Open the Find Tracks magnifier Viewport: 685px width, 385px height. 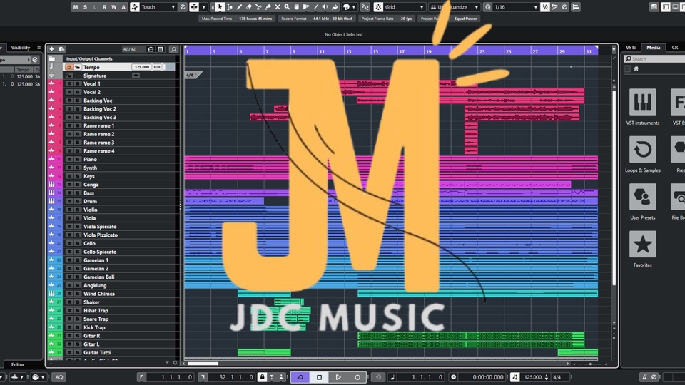click(173, 49)
